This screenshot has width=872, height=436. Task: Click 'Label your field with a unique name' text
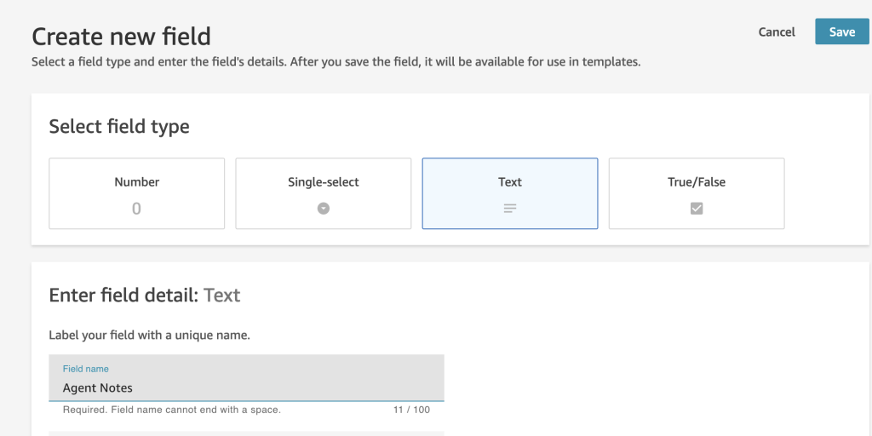pyautogui.click(x=149, y=335)
